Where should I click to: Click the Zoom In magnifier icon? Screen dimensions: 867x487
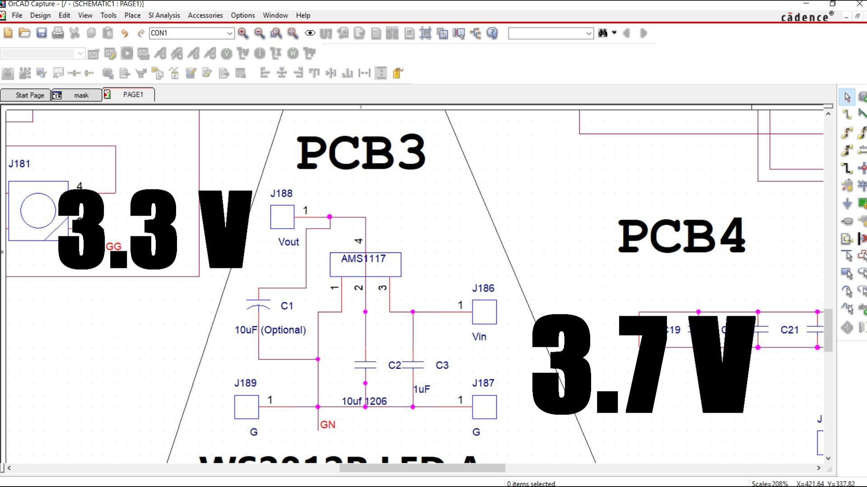point(243,33)
